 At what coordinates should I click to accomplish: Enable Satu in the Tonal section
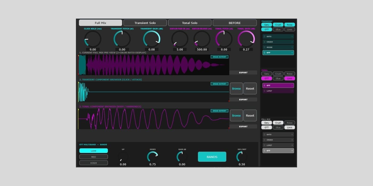click(266, 74)
